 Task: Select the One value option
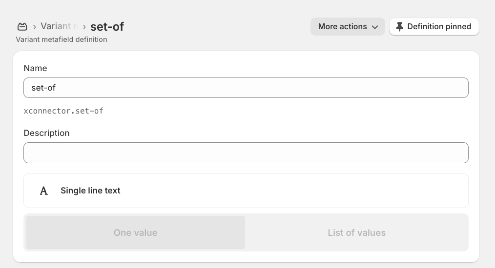(x=135, y=232)
